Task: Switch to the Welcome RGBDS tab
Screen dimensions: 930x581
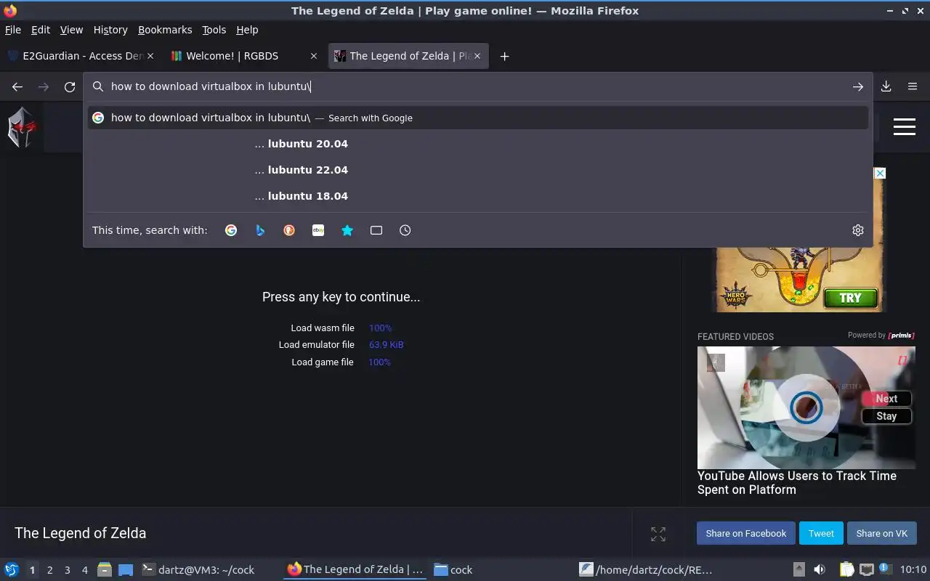Action: coord(243,56)
